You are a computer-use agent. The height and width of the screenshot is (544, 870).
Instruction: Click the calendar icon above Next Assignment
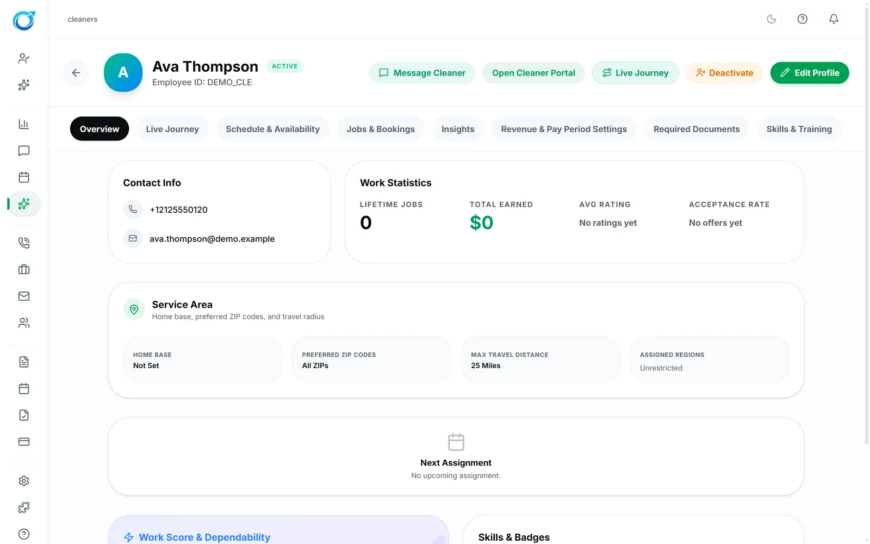[x=456, y=442]
